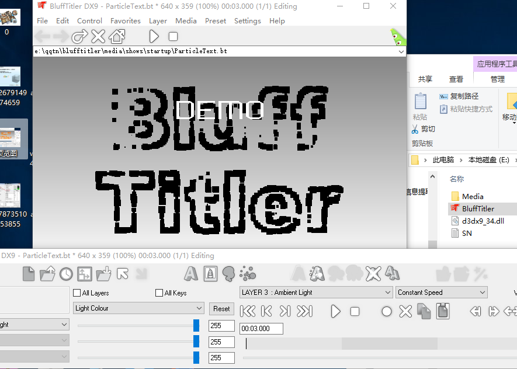Click the third Light Colour slider handle
Viewport: 517px width, 369px height.
tap(196, 357)
